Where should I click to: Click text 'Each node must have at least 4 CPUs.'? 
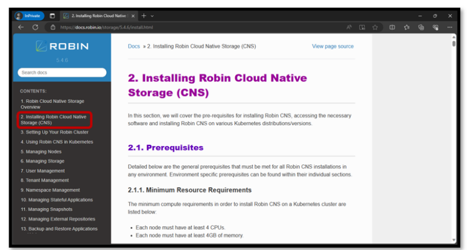click(x=180, y=227)
